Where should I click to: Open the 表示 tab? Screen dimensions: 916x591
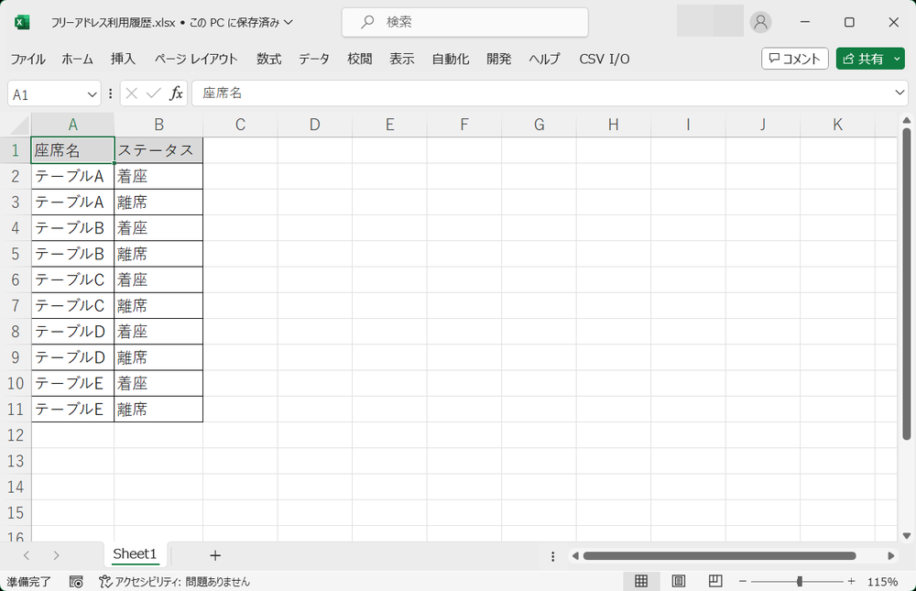point(402,59)
